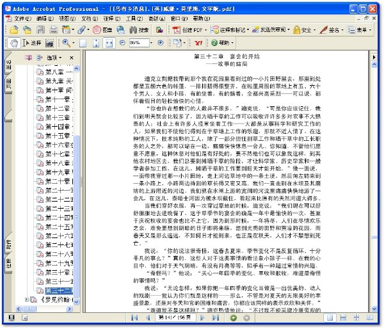
Task: Select the highlighted 第三十二章 bookmark
Action: [59, 291]
